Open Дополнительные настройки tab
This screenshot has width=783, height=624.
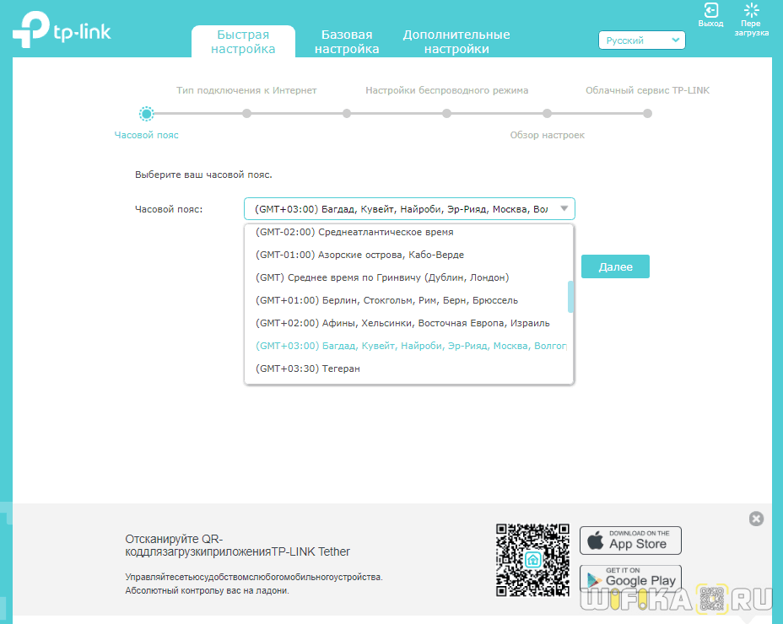coord(456,42)
